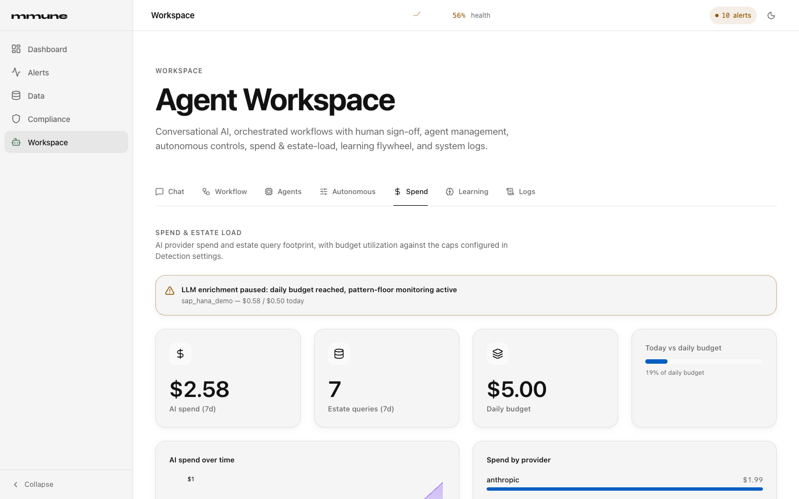Go to the Learning tab
This screenshot has width=799, height=499.
click(467, 192)
